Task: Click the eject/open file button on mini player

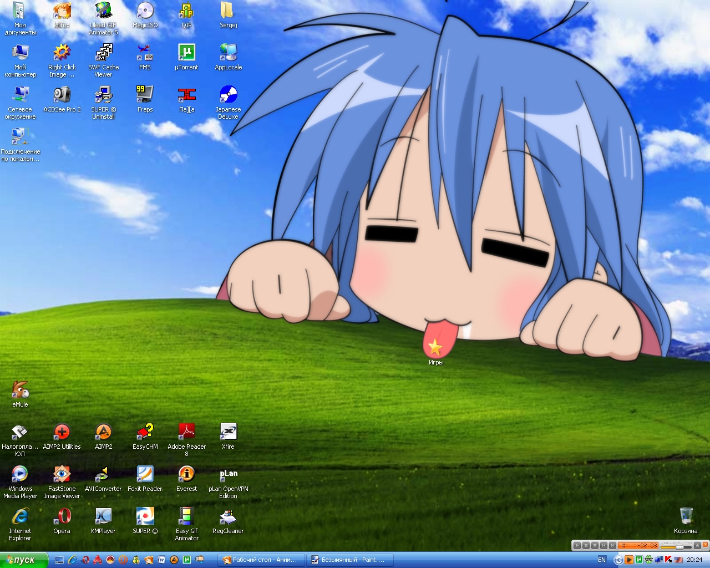Action: pos(697,546)
